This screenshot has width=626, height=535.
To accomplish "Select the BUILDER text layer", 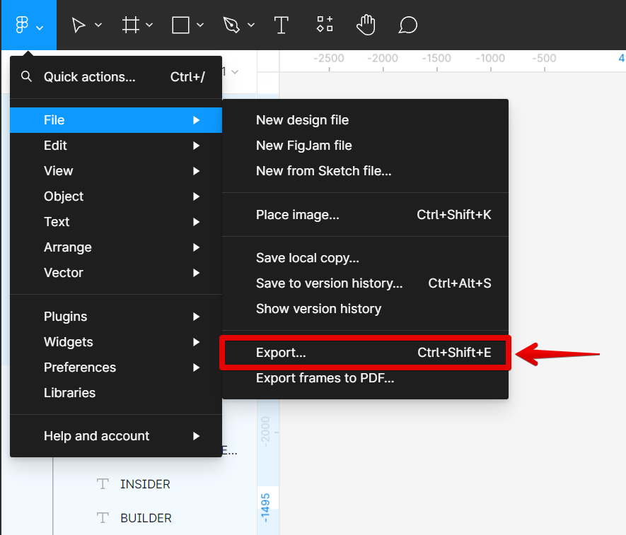I will 146,518.
